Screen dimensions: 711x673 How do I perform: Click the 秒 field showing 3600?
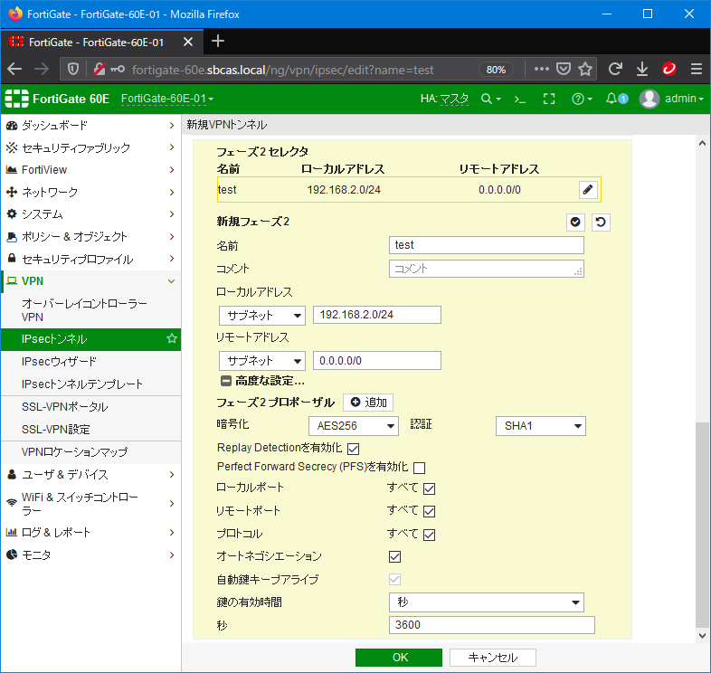pos(492,625)
